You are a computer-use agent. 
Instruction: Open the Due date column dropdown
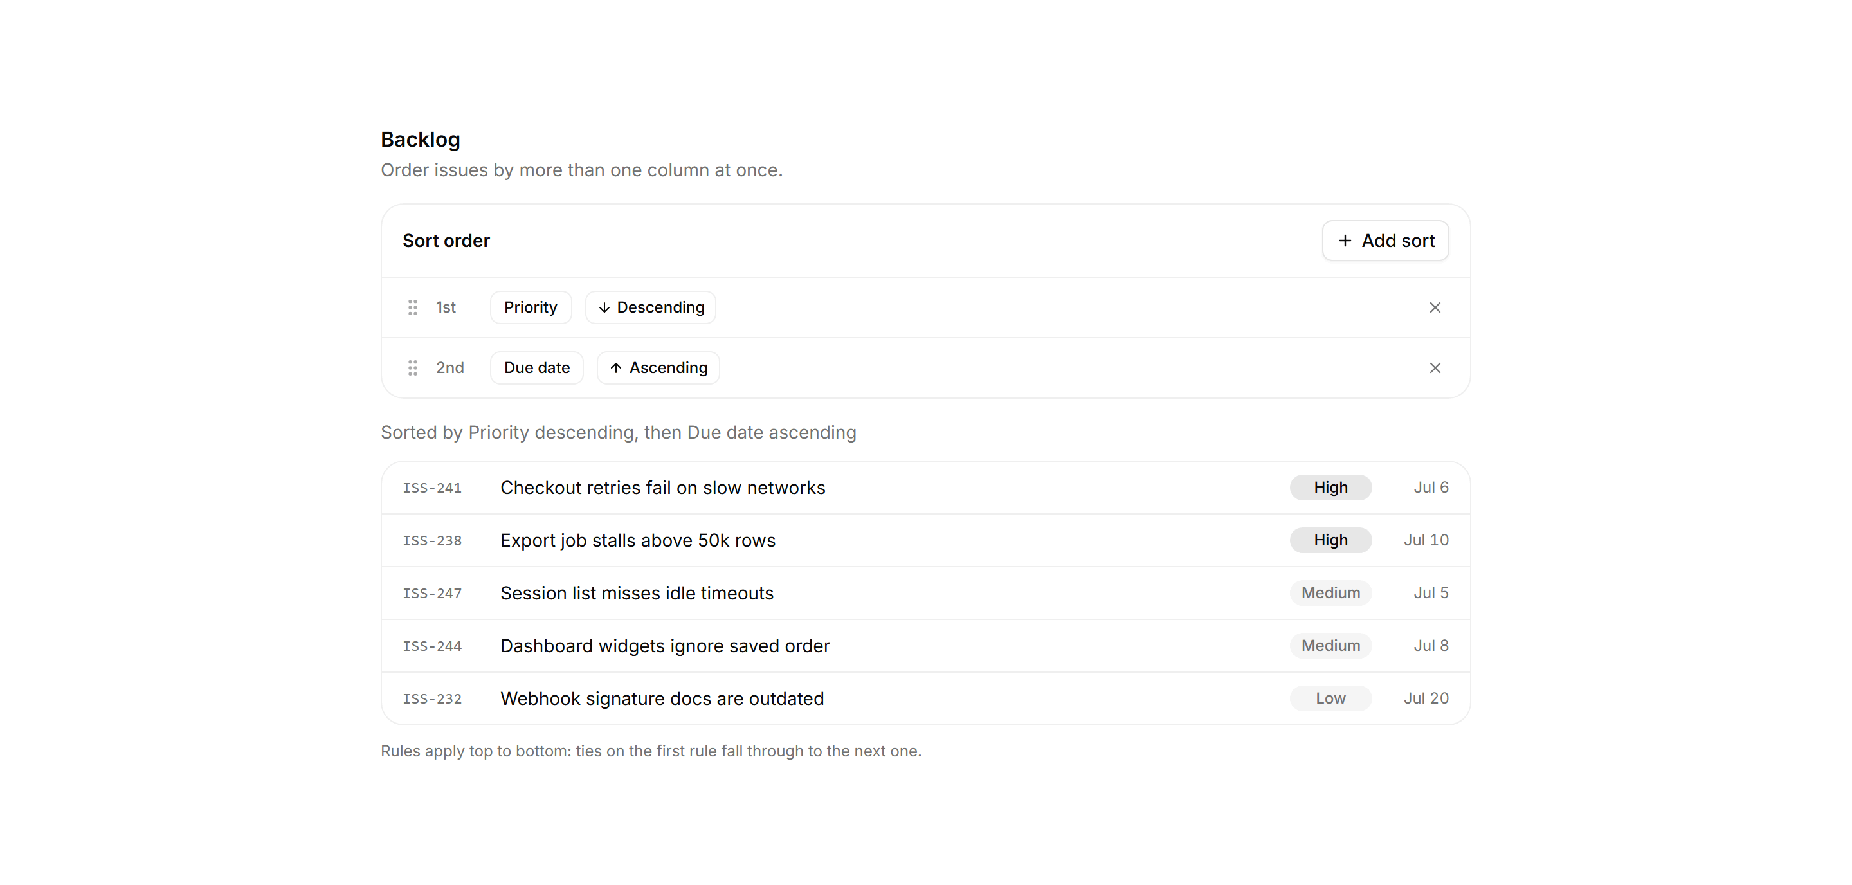(x=536, y=368)
